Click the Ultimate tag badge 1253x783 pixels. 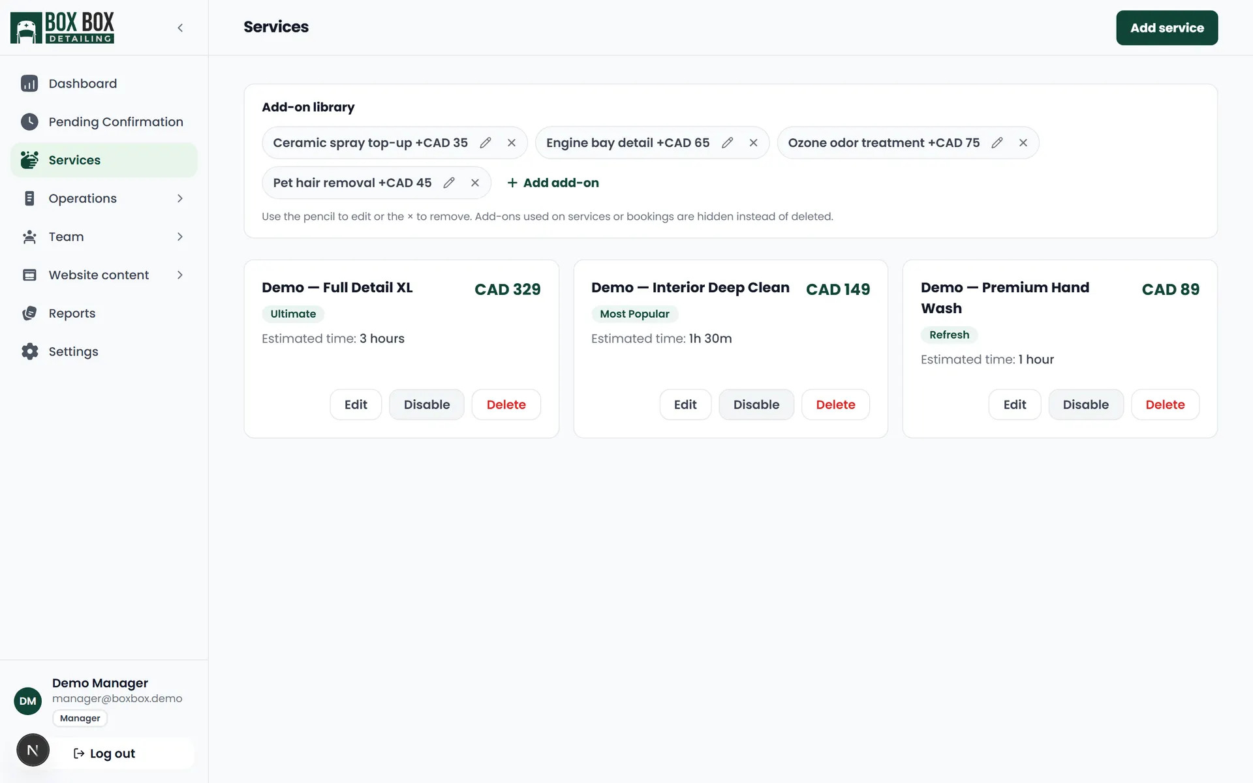tap(293, 314)
